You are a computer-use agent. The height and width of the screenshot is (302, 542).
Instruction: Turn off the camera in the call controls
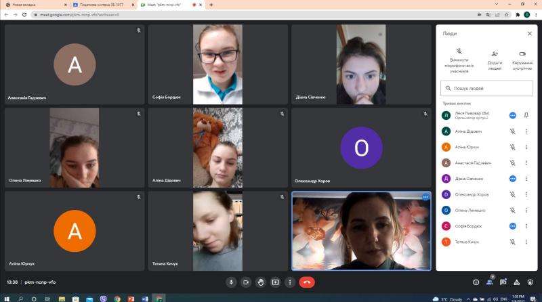pyautogui.click(x=246, y=282)
